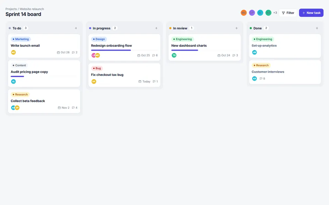This screenshot has height=205, width=329.
Task: Open the completed Set up analytics card title
Action: click(x=264, y=45)
